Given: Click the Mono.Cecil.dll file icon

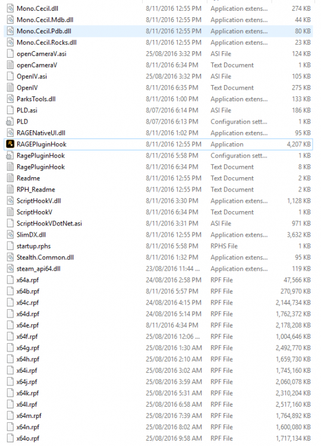Looking at the screenshot, I should [10, 8].
